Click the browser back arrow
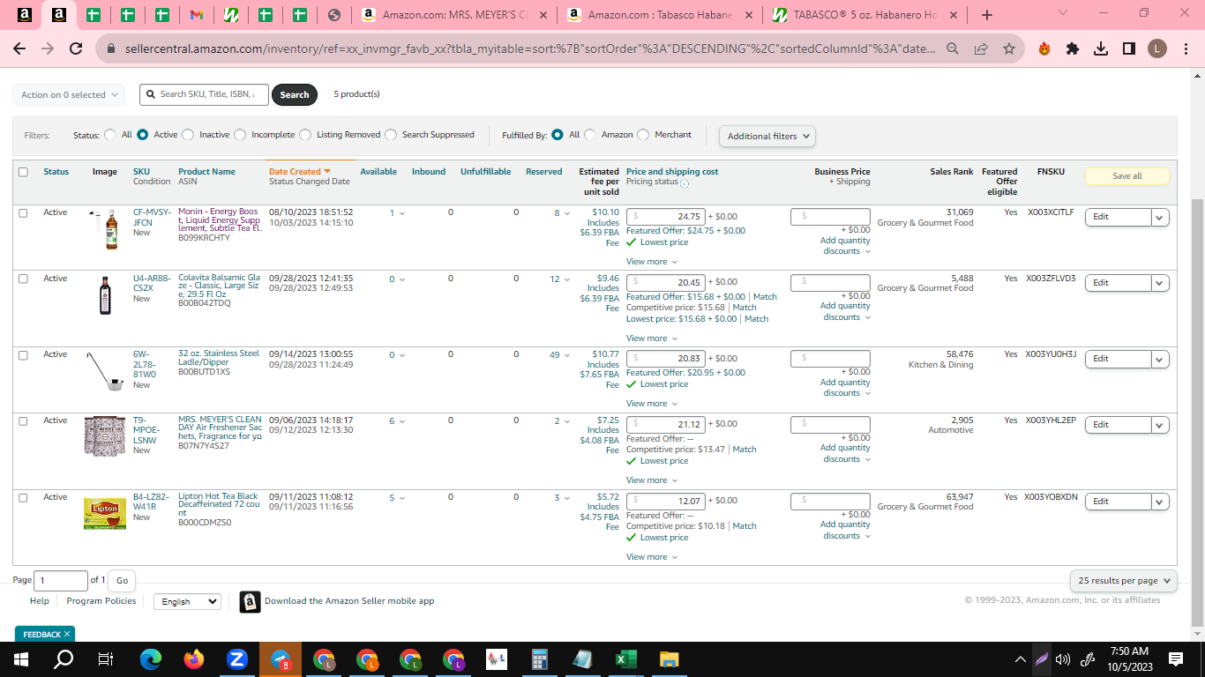Image resolution: width=1205 pixels, height=677 pixels. [x=19, y=49]
